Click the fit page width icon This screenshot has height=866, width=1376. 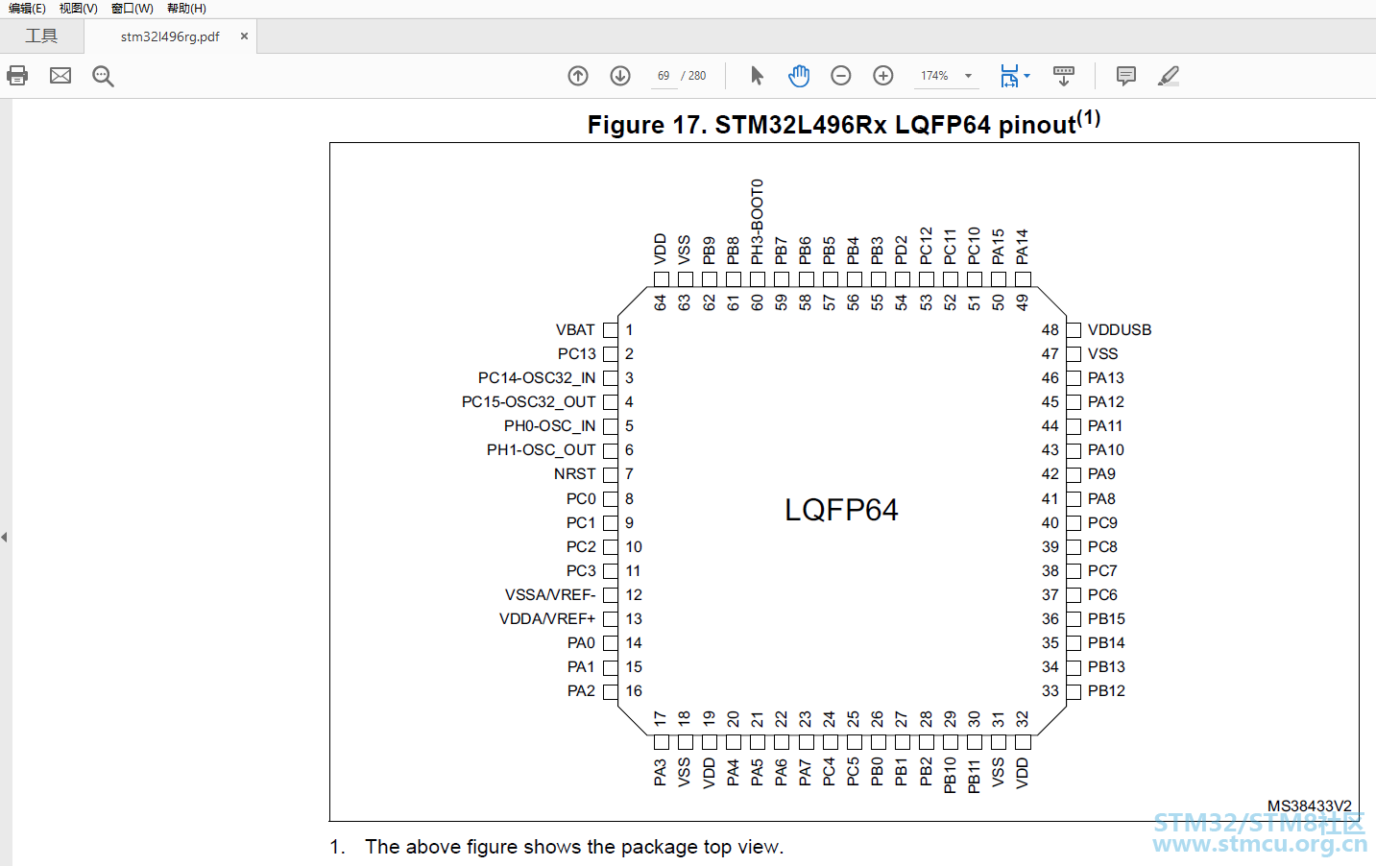pyautogui.click(x=1009, y=76)
